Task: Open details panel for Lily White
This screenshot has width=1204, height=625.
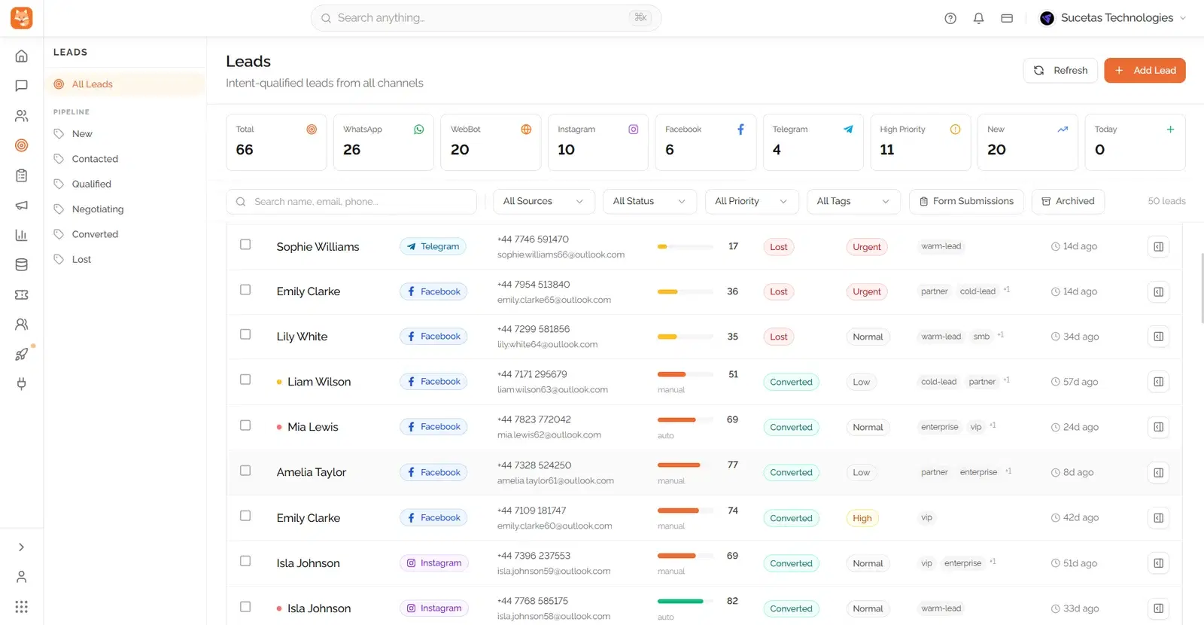Action: coord(1159,337)
